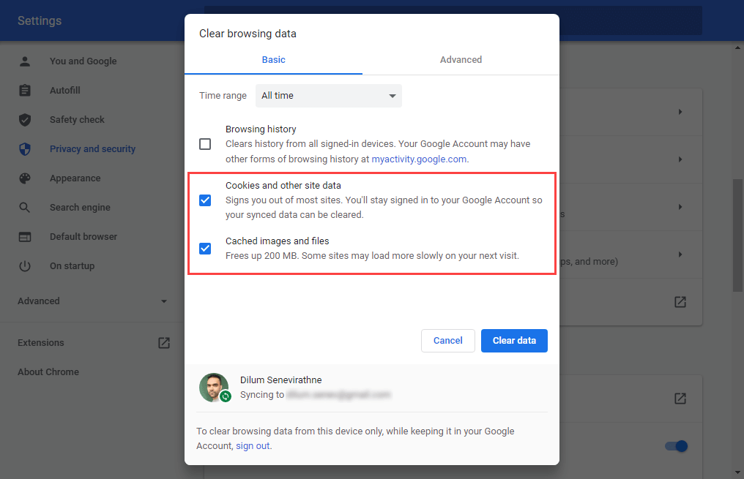Viewport: 744px width, 479px height.
Task: Click the Autofill clipboard icon
Action: pyautogui.click(x=25, y=91)
